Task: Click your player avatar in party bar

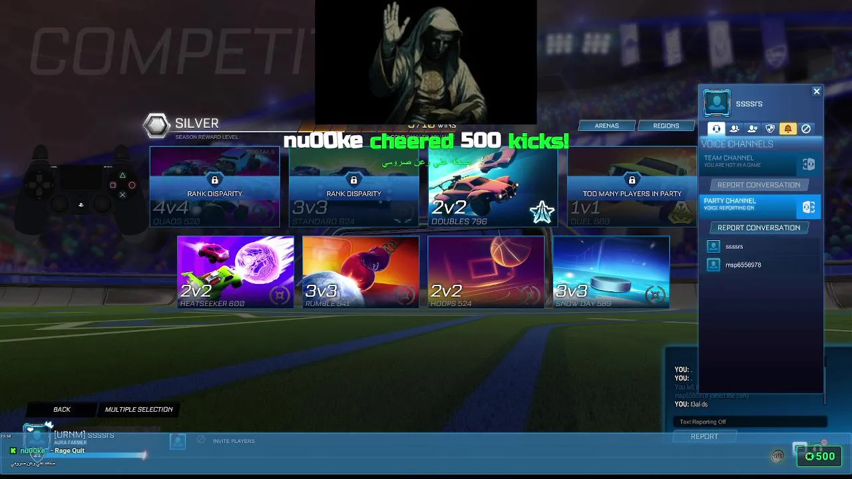Action: 37,438
